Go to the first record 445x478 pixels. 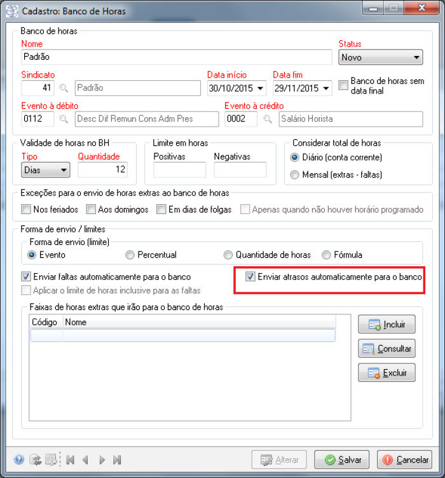pos(71,459)
